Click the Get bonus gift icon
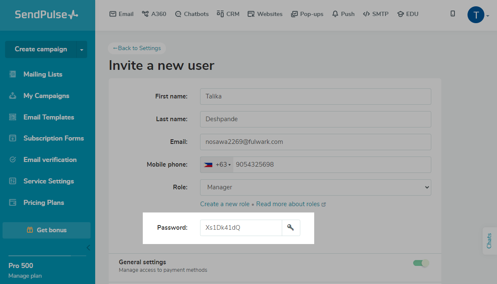 [30, 230]
